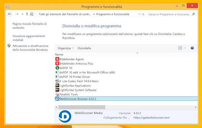Image resolution: width=202 pixels, height=128 pixels.
Task: Click the doPDF 10 green icon
Action: 57,68
